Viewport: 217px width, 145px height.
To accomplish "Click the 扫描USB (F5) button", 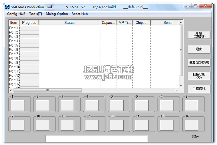I will pyautogui.click(x=199, y=76).
